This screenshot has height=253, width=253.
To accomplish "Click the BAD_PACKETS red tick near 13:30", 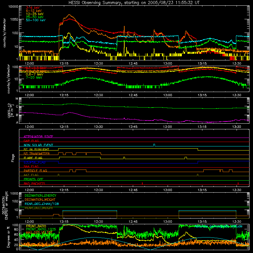I will coord(238,183).
